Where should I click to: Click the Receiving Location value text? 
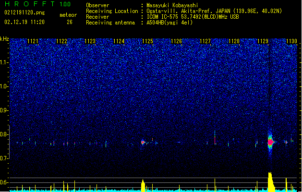[x=214, y=11]
